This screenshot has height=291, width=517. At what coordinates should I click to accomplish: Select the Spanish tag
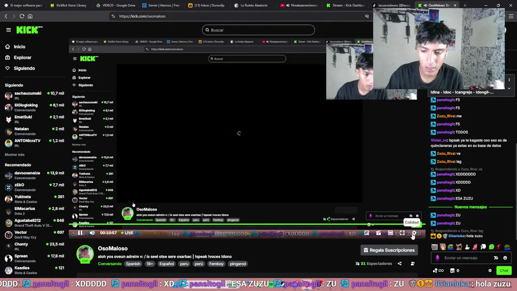[x=133, y=264]
